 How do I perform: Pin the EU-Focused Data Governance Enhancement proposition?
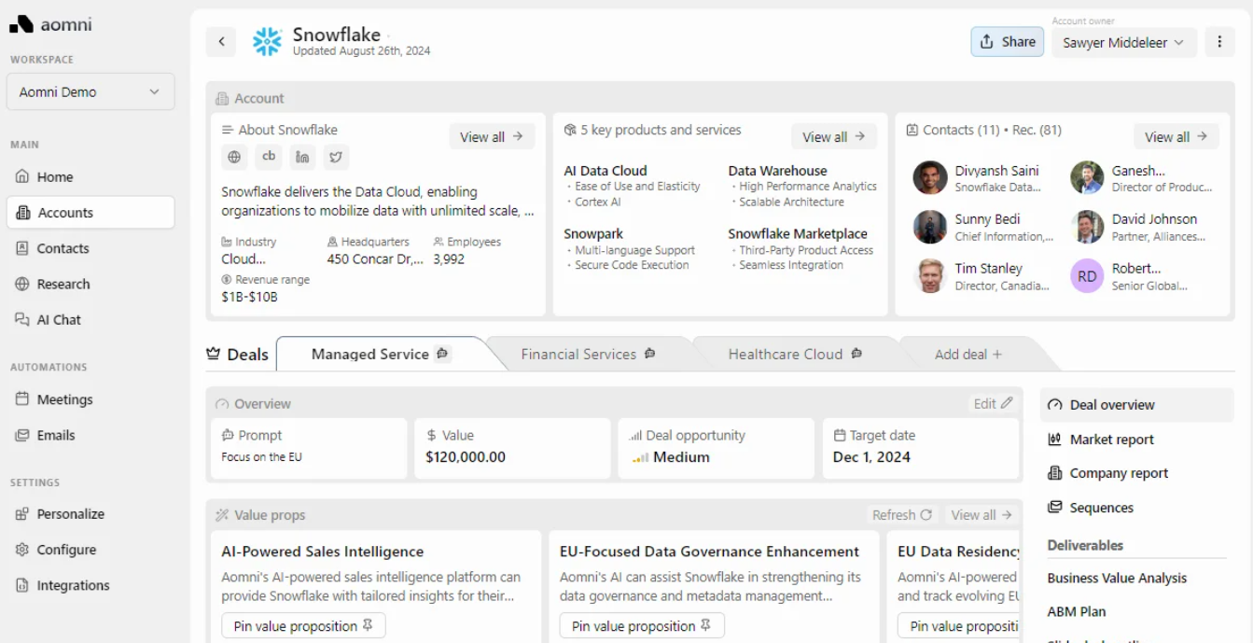click(642, 626)
